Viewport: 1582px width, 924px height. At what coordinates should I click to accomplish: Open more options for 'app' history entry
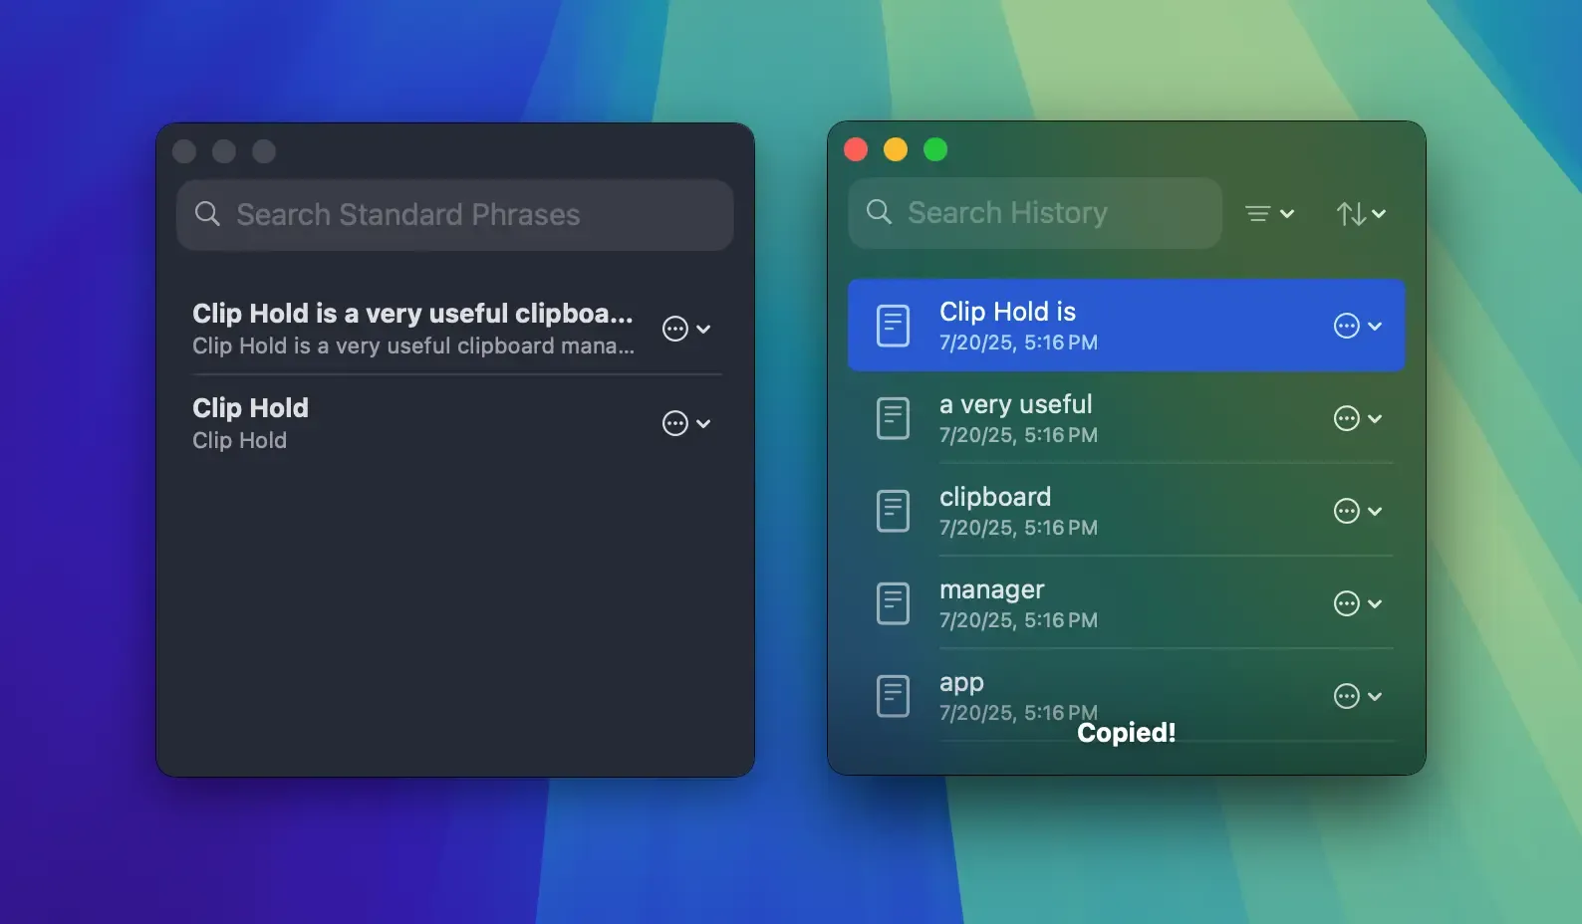click(1358, 696)
